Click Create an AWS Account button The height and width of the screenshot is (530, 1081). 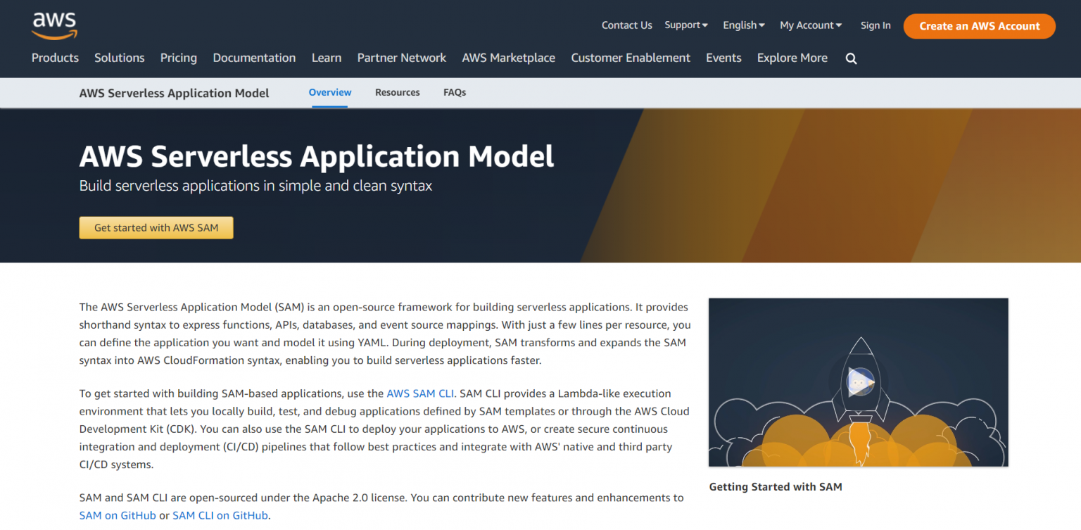coord(979,25)
